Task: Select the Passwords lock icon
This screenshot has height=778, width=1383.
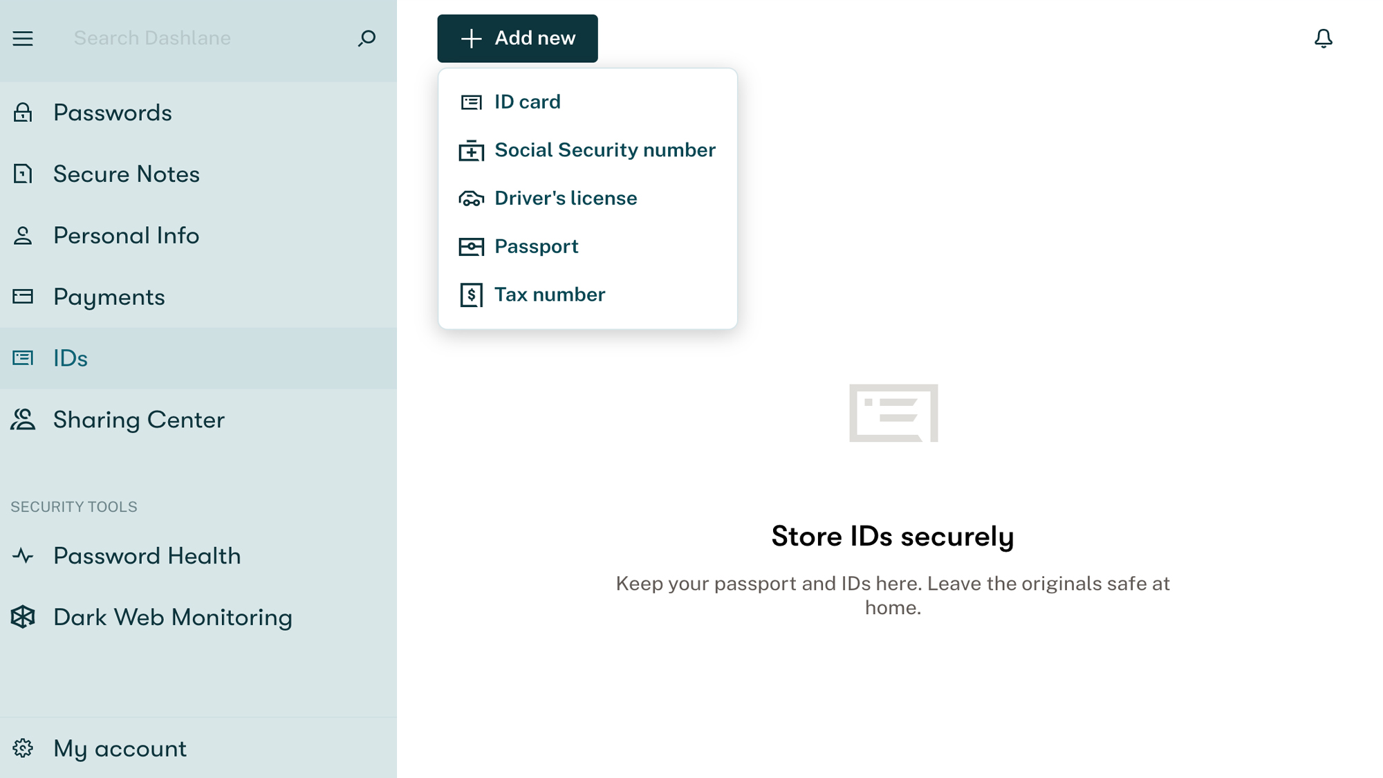Action: 23,112
